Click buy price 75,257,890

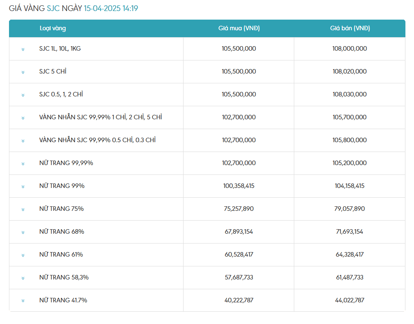239,209
